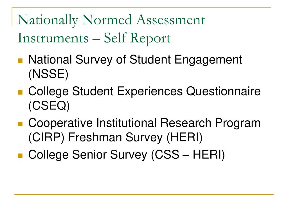Click the '(CSEQ)' abbreviation
The height and width of the screenshot is (216, 288).
click(x=49, y=106)
